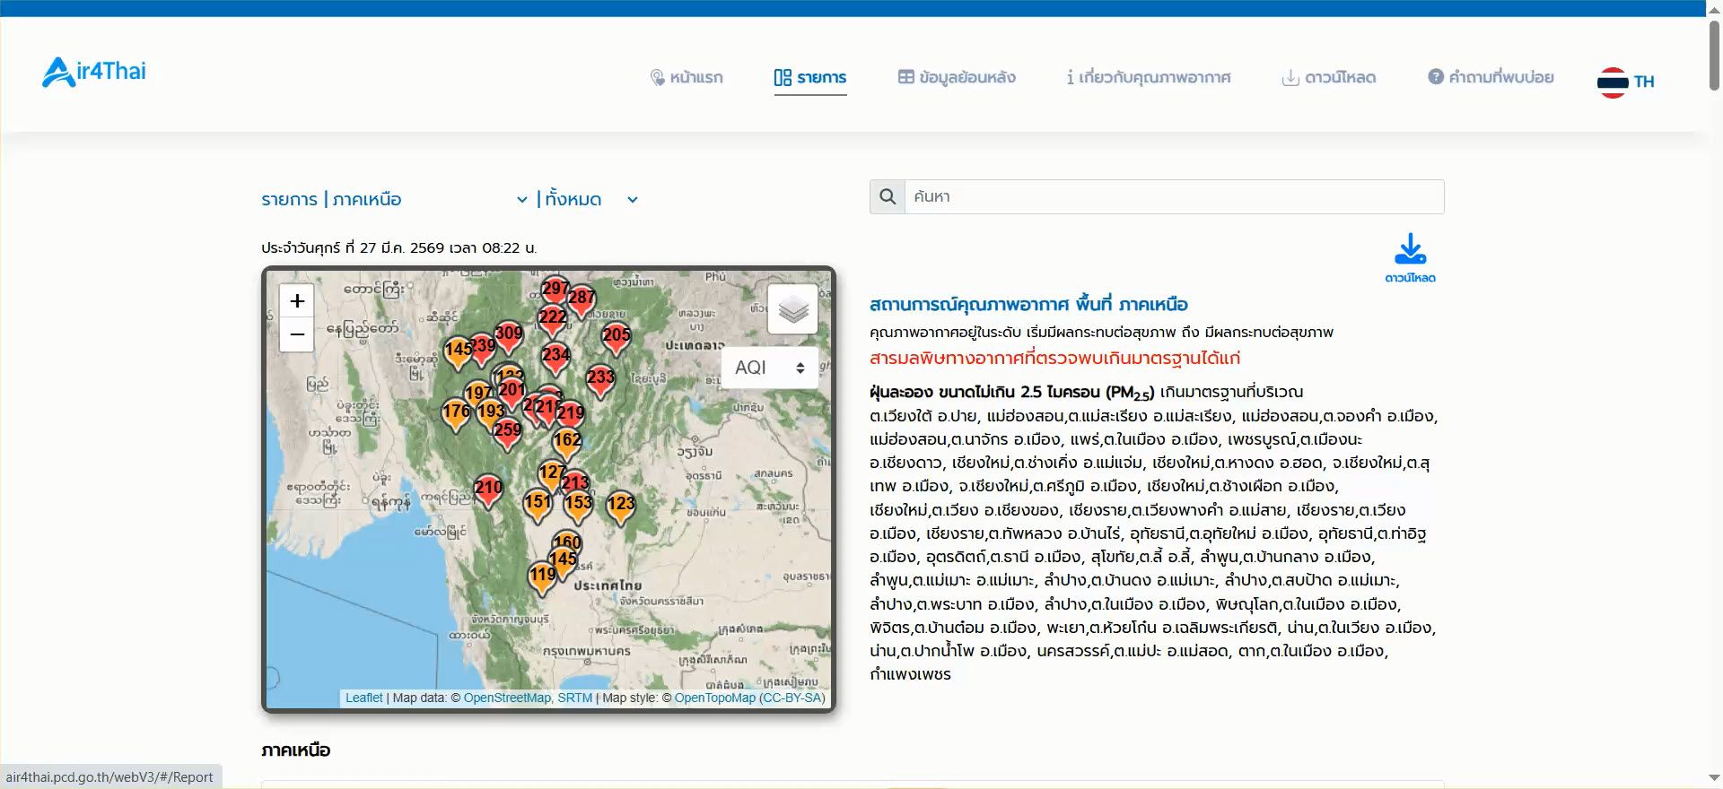Click the map zoom out minus button
The width and height of the screenshot is (1723, 789).
tap(297, 334)
